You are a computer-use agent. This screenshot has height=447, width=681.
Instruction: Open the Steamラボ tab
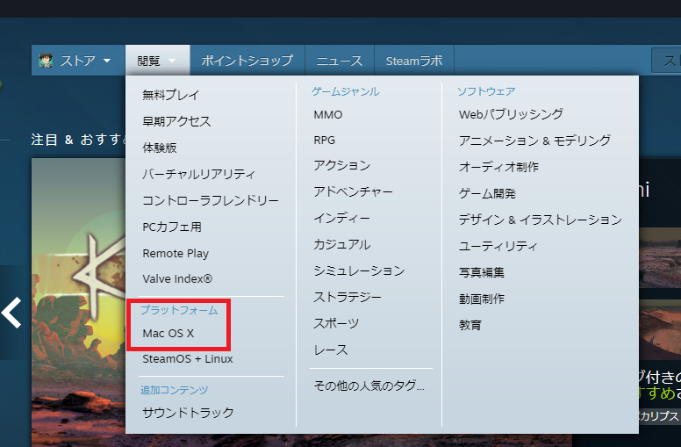click(414, 61)
